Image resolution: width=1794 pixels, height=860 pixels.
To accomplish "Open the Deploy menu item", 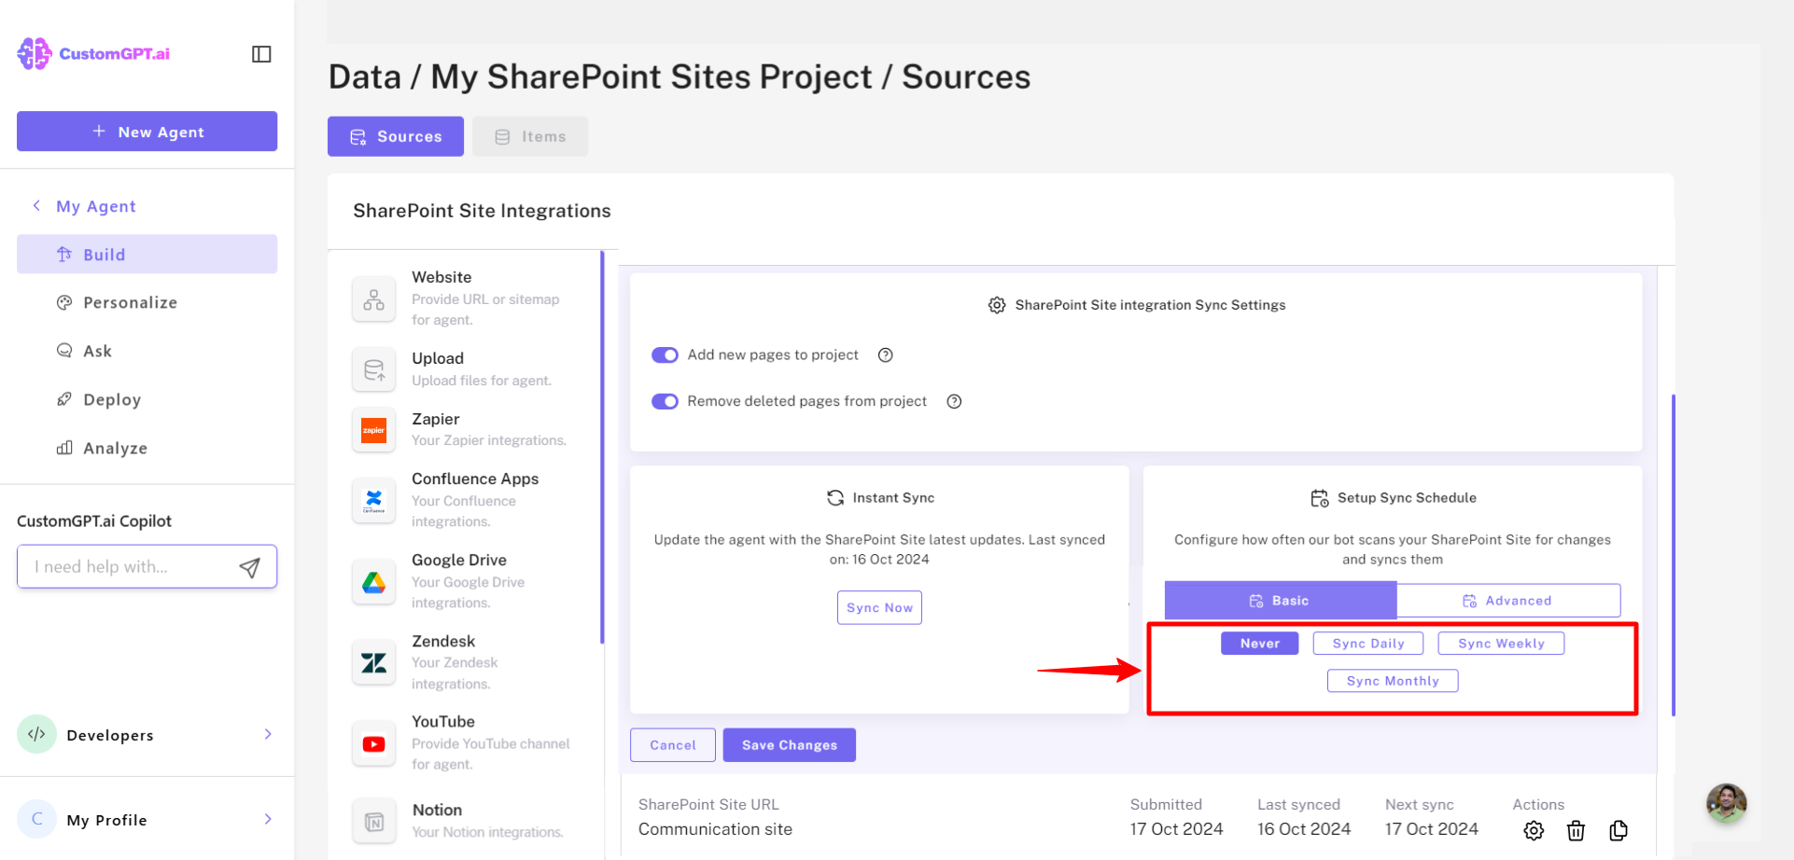I will (x=147, y=399).
